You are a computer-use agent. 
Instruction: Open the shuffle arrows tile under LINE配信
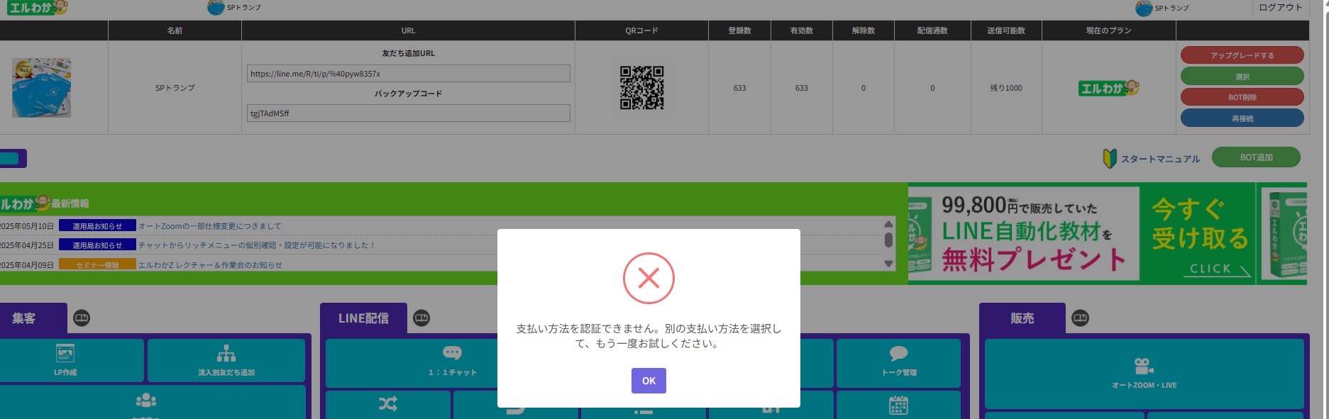pos(388,404)
